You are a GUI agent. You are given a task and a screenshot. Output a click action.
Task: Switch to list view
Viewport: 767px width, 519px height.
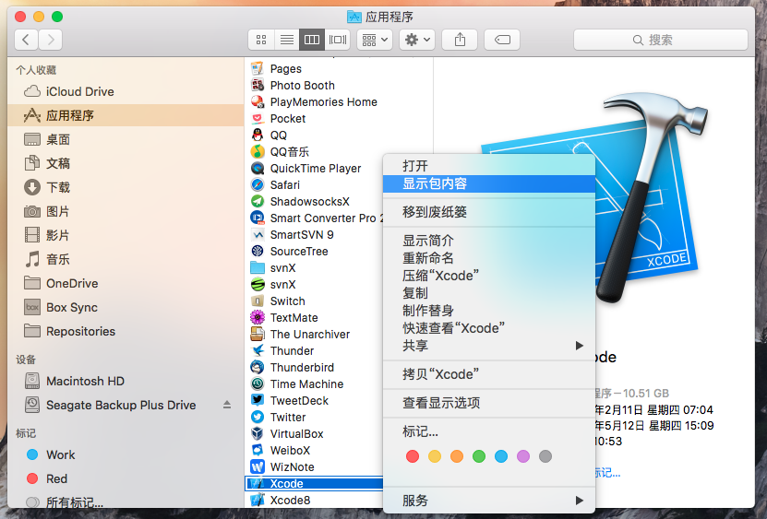click(x=287, y=40)
